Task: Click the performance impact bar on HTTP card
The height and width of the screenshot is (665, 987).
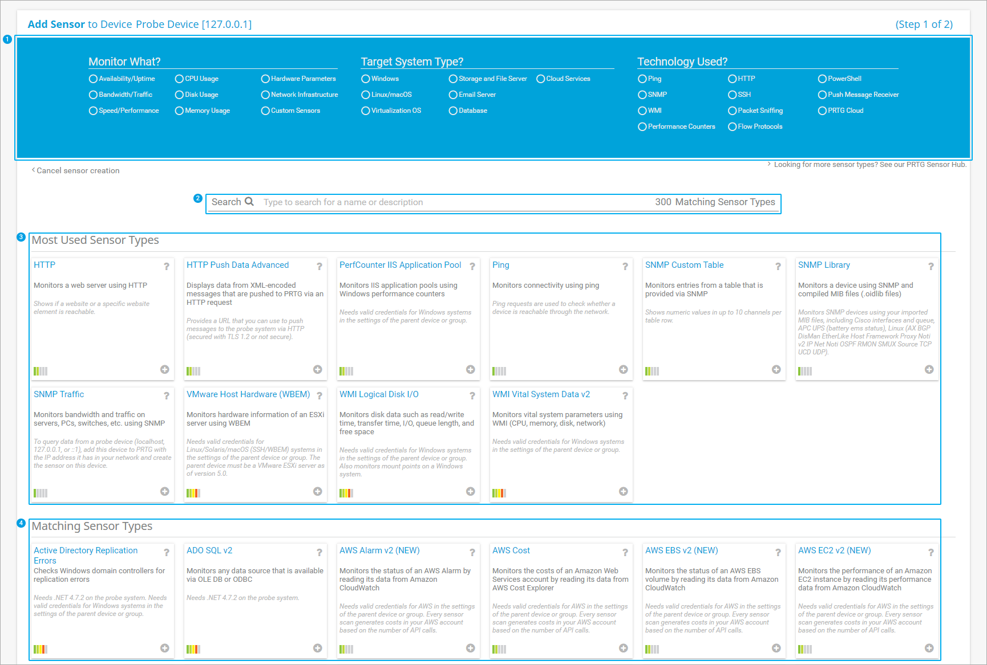Action: [41, 372]
